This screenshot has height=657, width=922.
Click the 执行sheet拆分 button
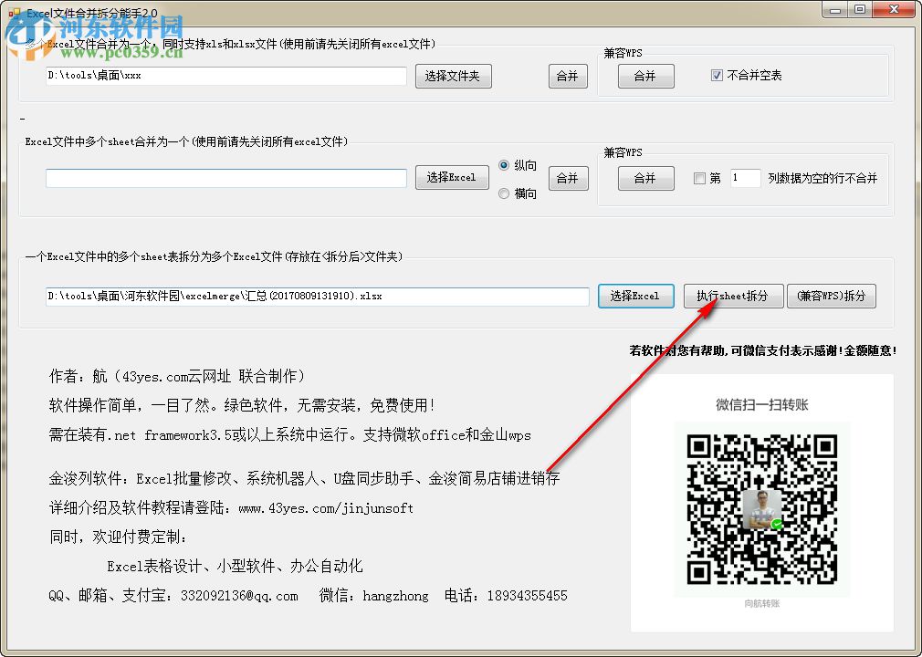733,297
